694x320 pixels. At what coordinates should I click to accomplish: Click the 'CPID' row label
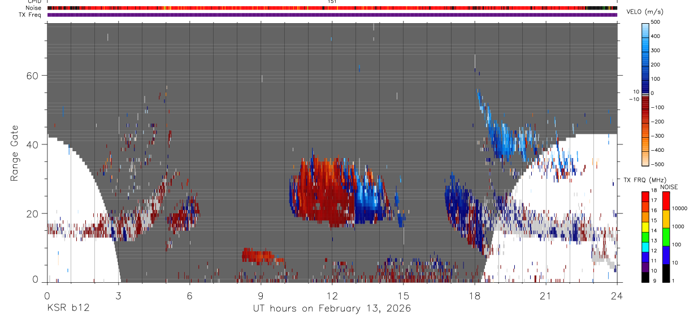(x=34, y=2)
